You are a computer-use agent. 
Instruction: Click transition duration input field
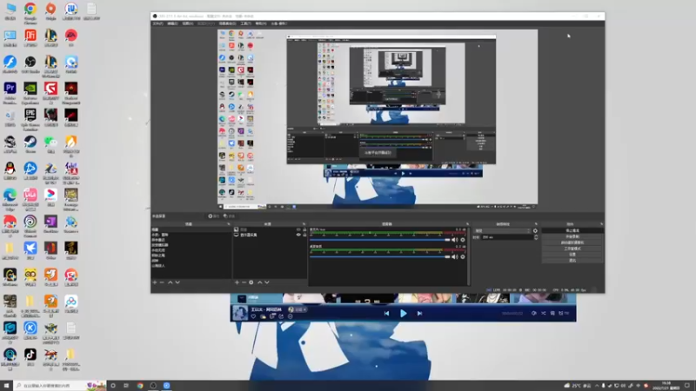507,237
